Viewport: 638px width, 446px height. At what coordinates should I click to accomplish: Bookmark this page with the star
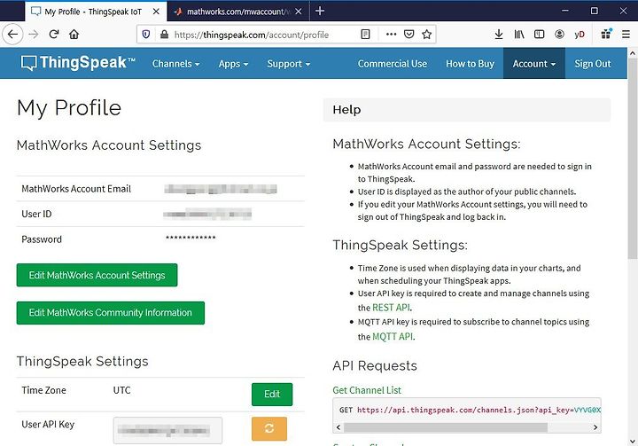426,35
